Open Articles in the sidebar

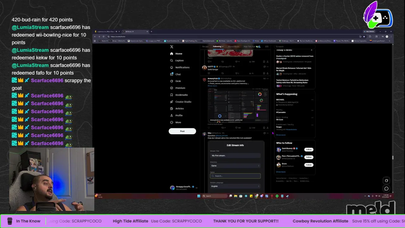click(x=177, y=109)
